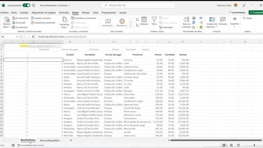Open the Disposición de página tab

pos(44,13)
